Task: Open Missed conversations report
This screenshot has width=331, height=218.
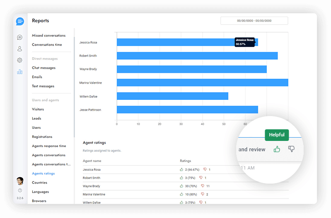Action: coord(48,36)
